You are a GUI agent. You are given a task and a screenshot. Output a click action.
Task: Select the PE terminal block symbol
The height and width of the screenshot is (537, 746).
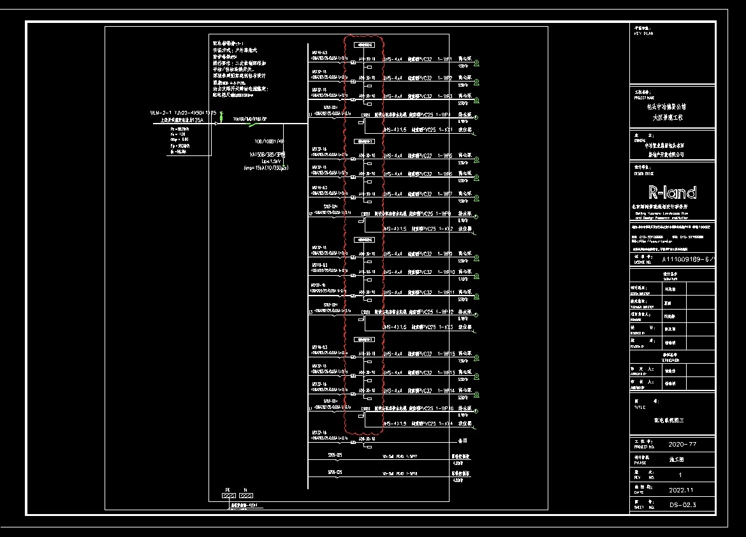(228, 496)
